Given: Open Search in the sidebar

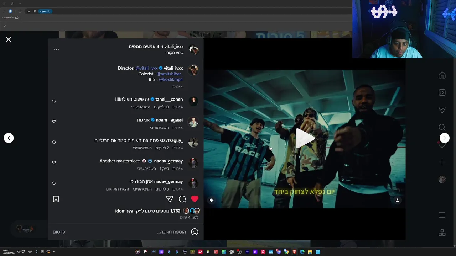Looking at the screenshot, I should pos(442,127).
